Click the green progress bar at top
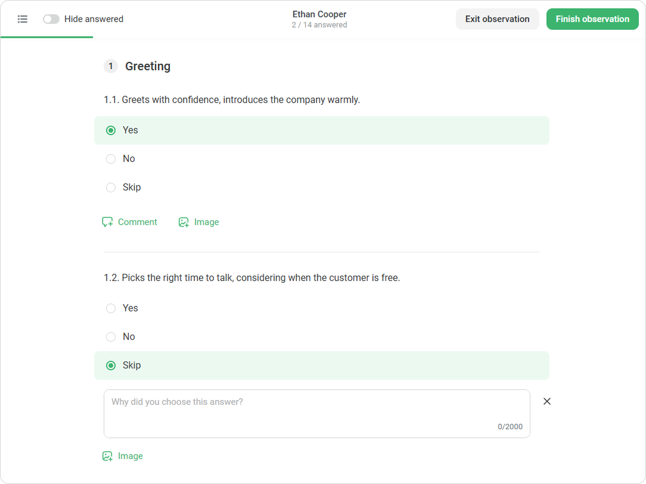The height and width of the screenshot is (484, 646). point(46,37)
